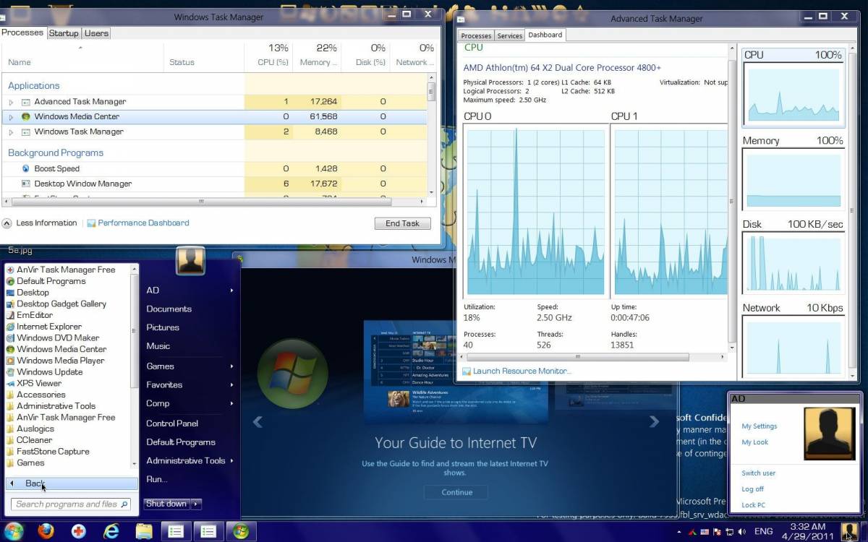Screen dimensions: 868x542
Task: Click the Windows DVD Maker icon
Action: click(x=10, y=337)
